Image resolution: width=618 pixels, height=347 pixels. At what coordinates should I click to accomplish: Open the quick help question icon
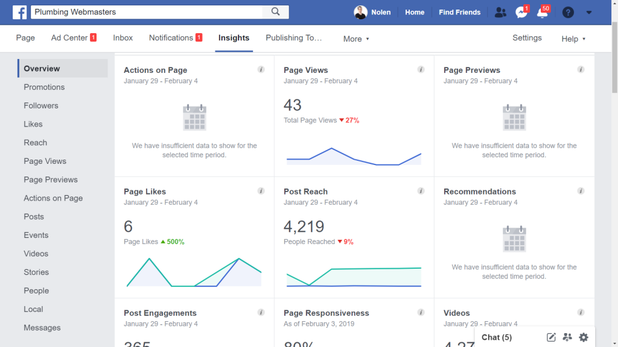568,12
